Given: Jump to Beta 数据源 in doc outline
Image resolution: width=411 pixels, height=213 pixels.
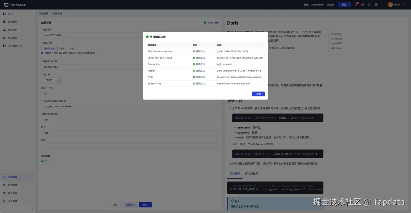Looking at the screenshot, I should click(337, 39).
